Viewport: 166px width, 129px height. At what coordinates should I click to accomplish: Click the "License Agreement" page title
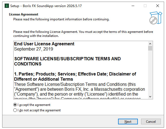click(x=24, y=14)
